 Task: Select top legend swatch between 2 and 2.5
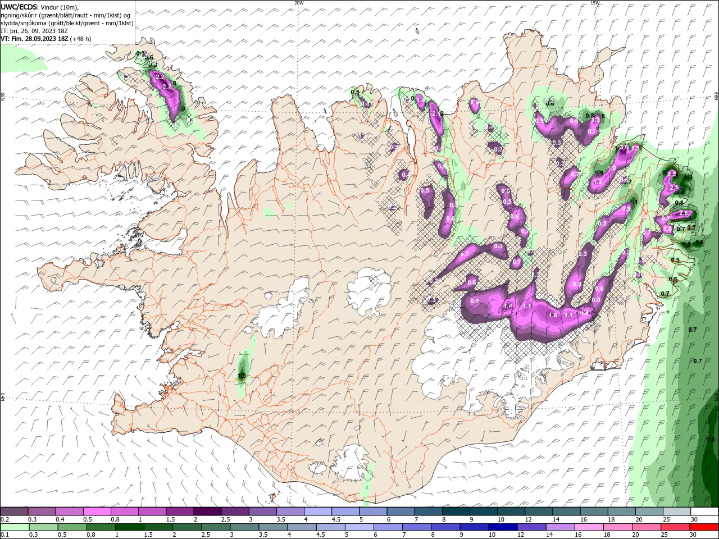tap(207, 511)
